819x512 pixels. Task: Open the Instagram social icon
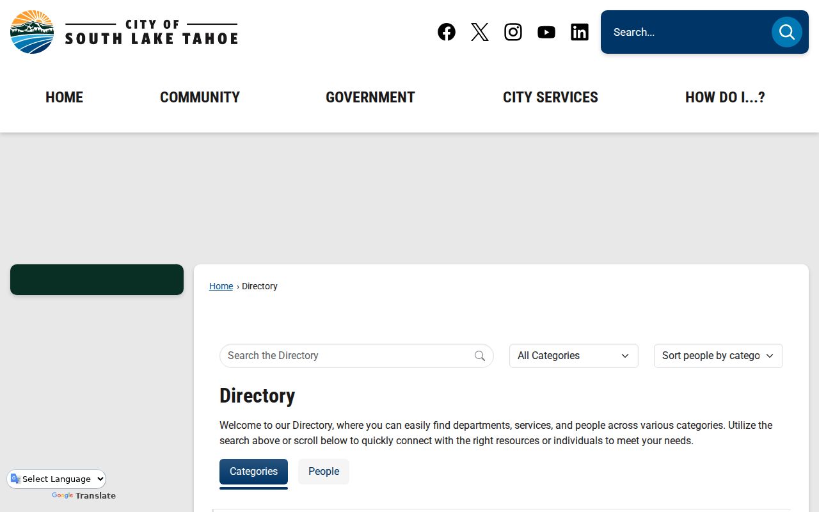(x=513, y=32)
